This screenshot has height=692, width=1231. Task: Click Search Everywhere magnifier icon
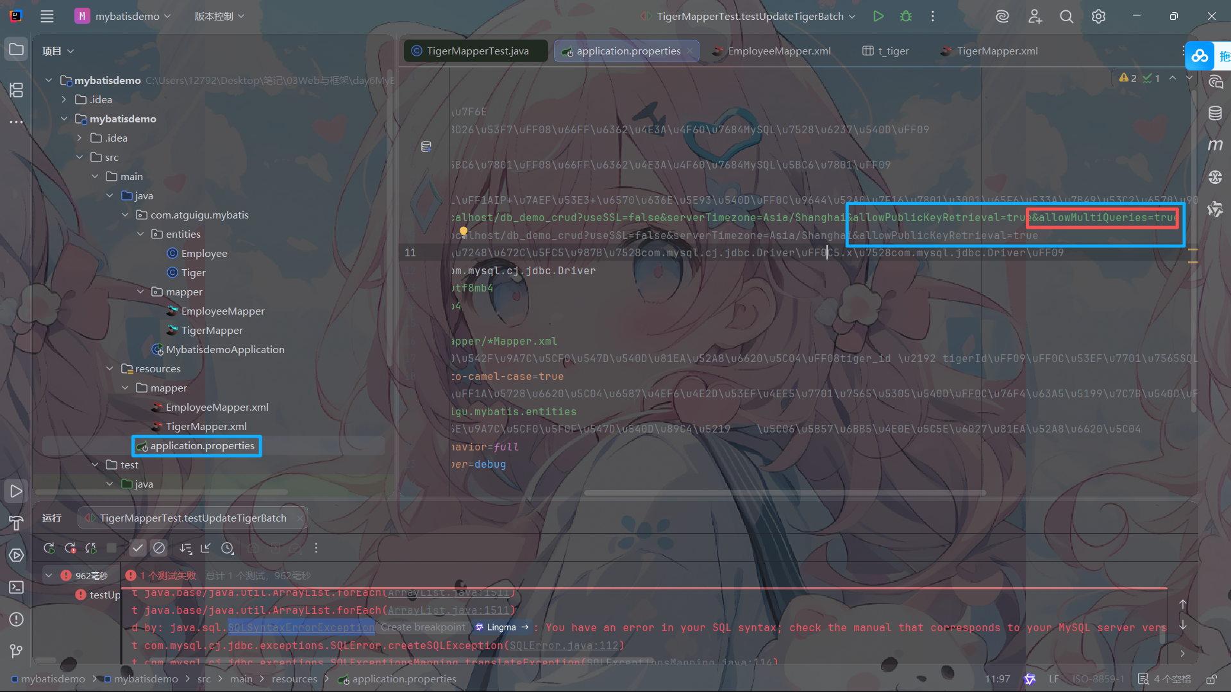[1066, 17]
